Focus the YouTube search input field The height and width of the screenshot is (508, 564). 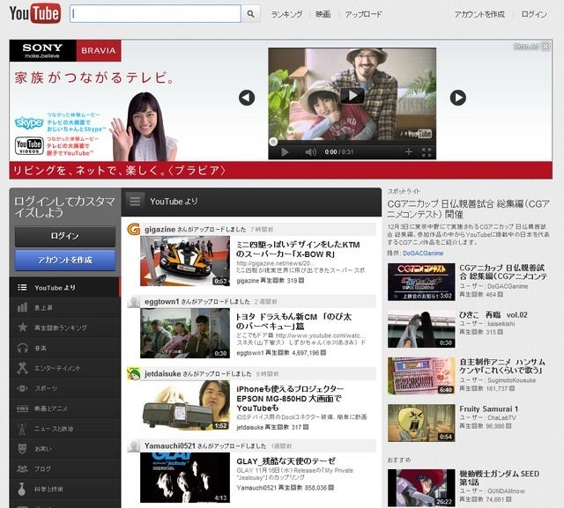(x=155, y=14)
